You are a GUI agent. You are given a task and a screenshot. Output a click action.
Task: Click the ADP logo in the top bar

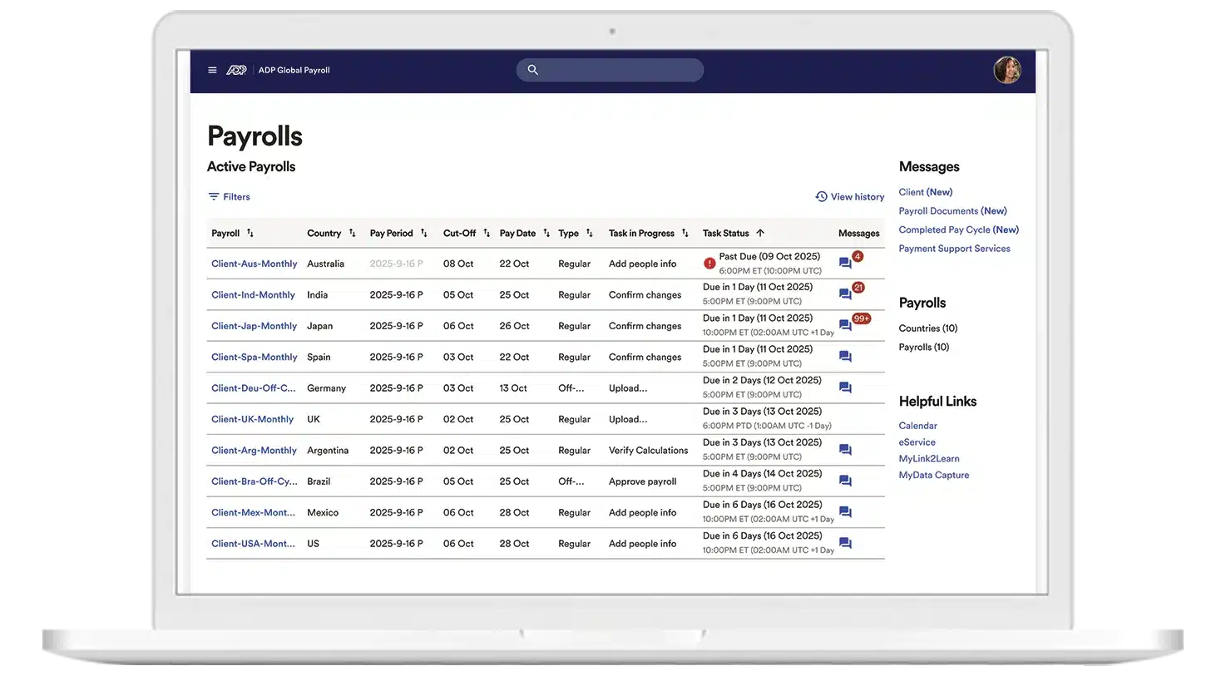tap(237, 70)
